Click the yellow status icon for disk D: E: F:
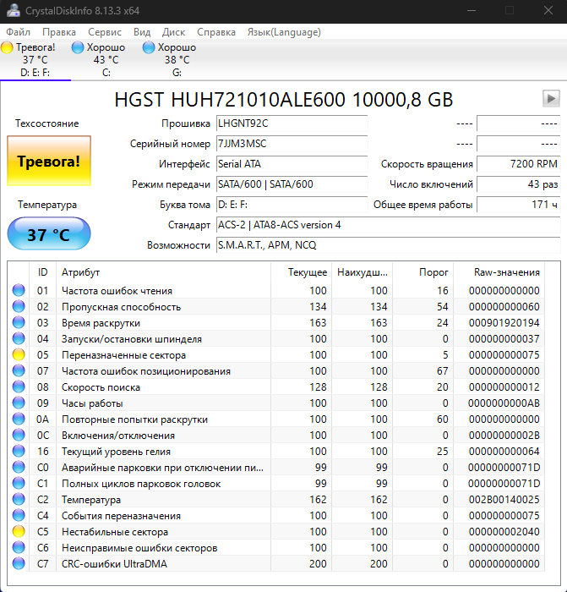Viewport: 567px width, 592px height. point(7,47)
